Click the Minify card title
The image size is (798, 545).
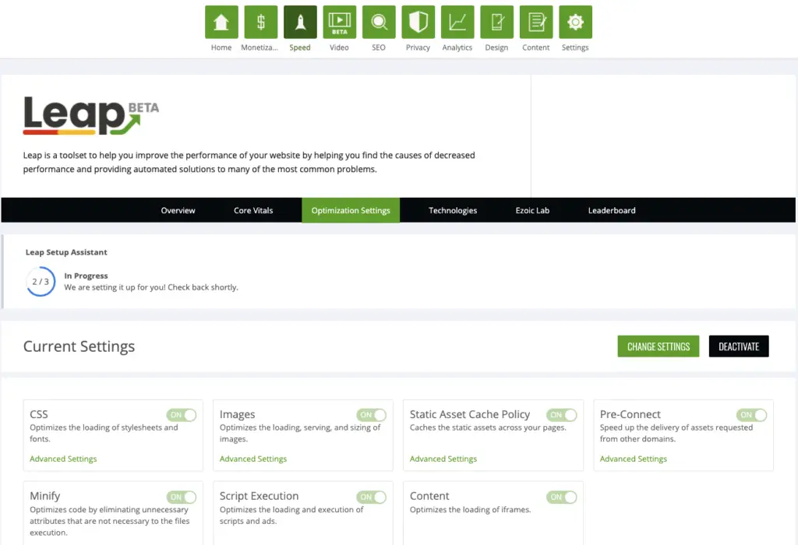tap(44, 496)
